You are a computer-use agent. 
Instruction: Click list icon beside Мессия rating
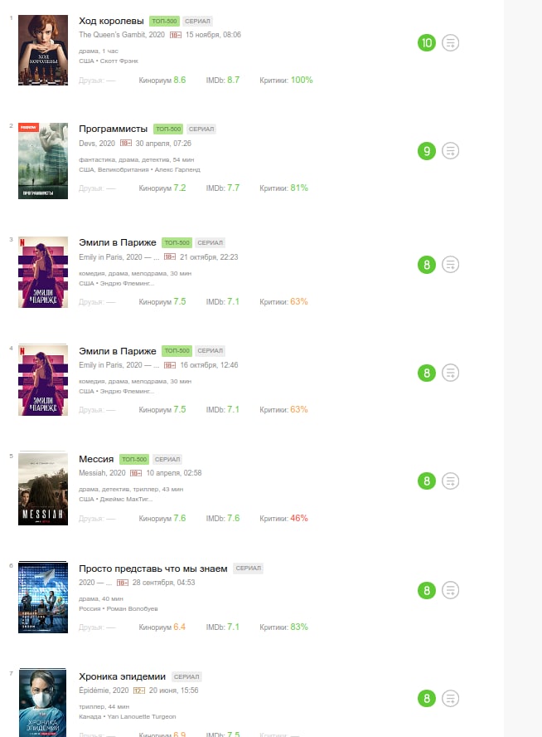(x=451, y=481)
